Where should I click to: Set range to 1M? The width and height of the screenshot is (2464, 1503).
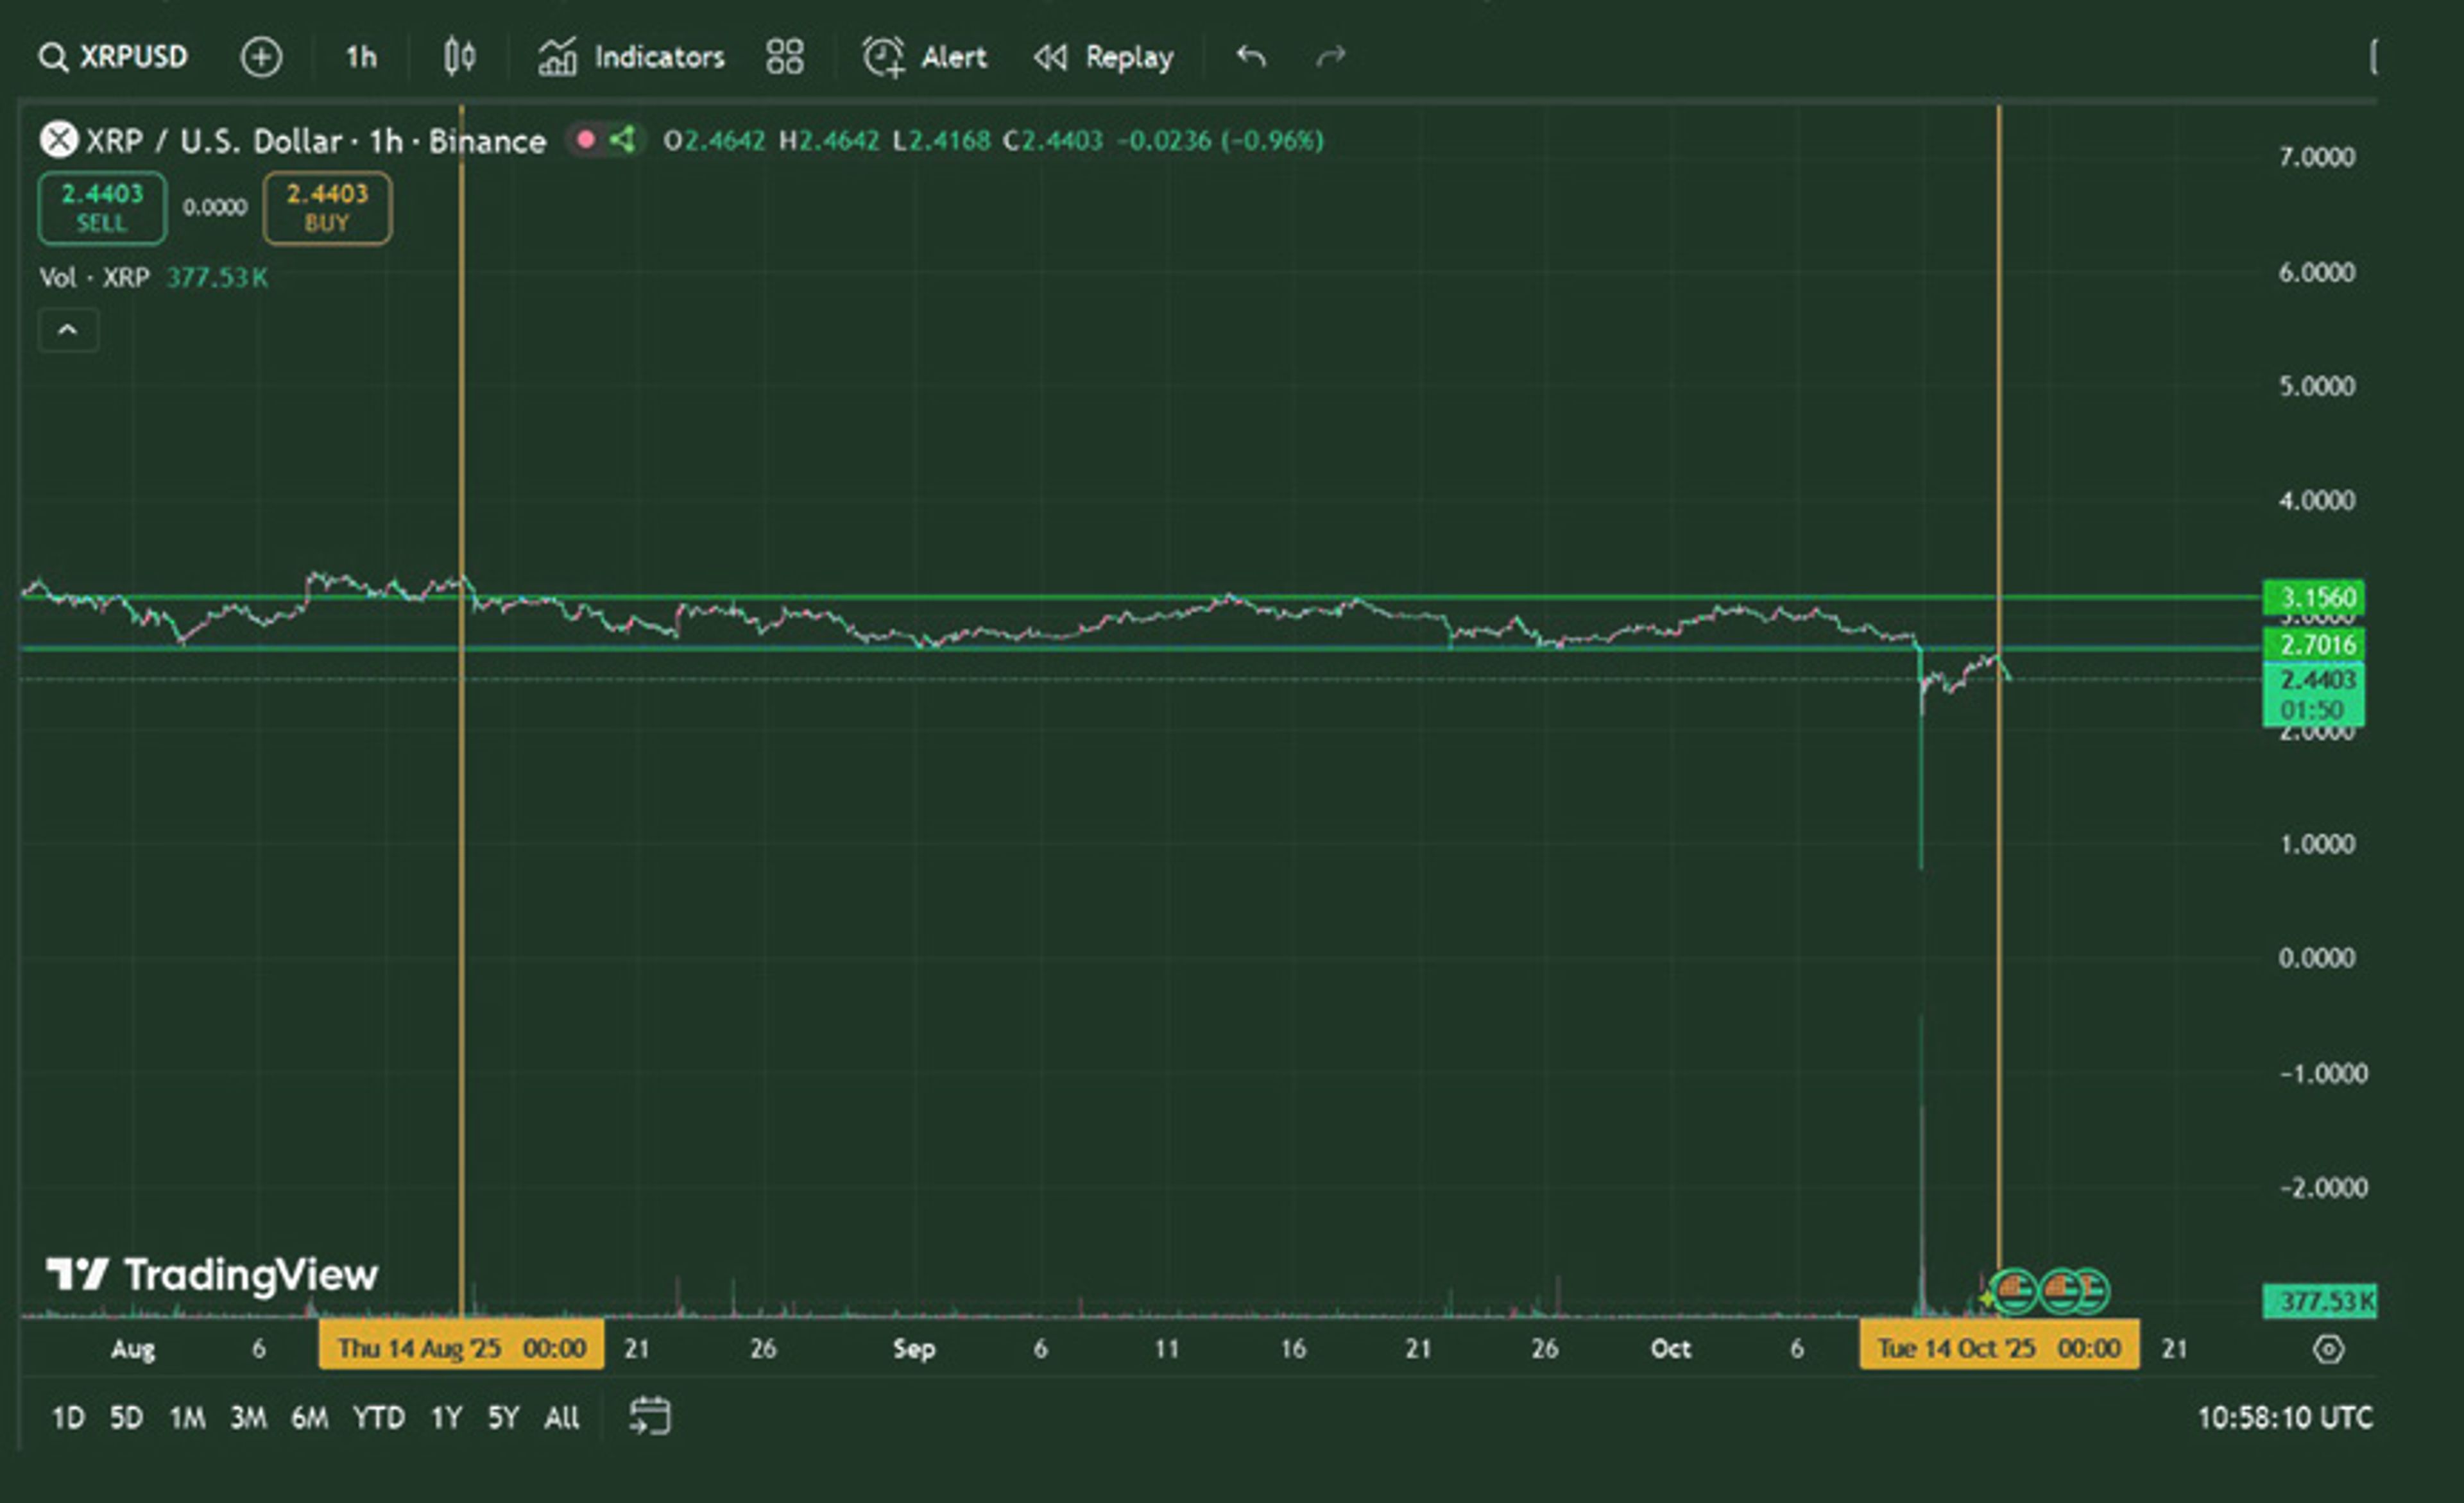click(187, 1417)
